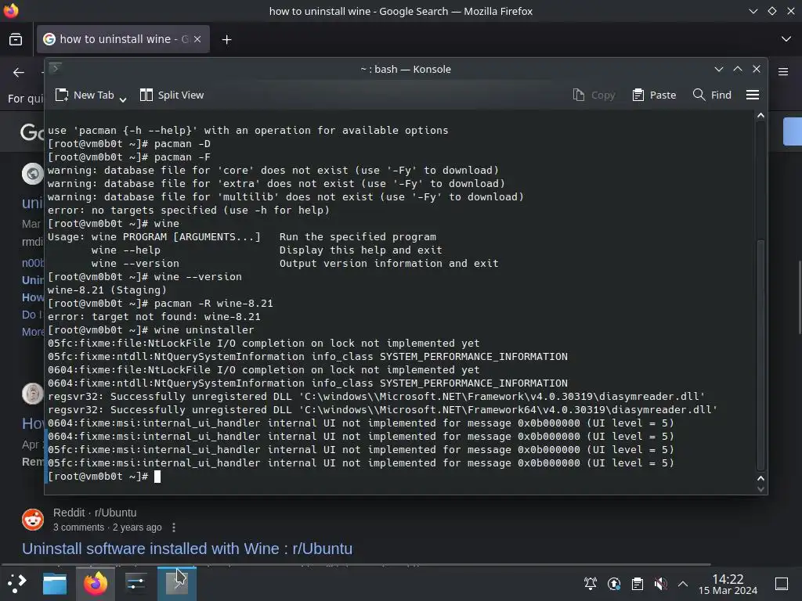Click the Firefox logo in title bar

pos(11,11)
